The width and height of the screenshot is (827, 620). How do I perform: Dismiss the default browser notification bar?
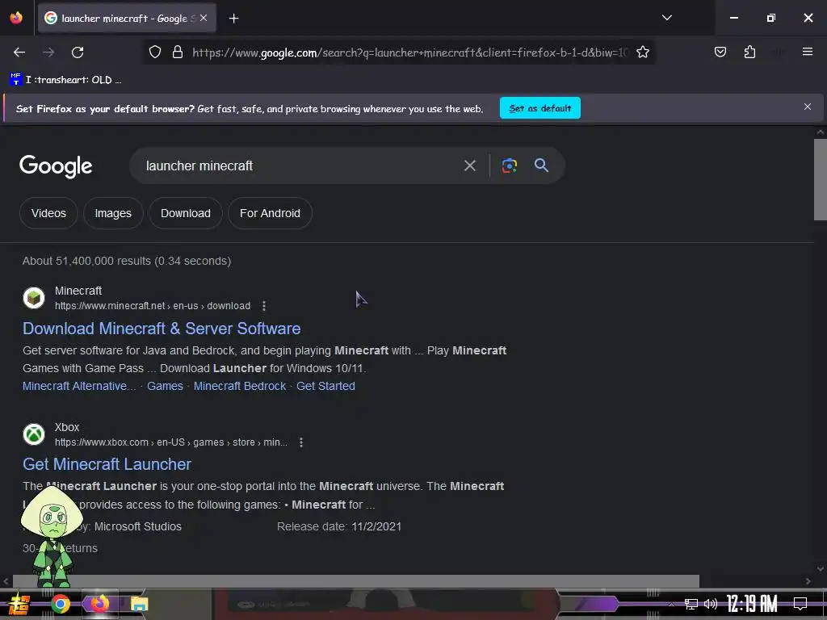(807, 107)
